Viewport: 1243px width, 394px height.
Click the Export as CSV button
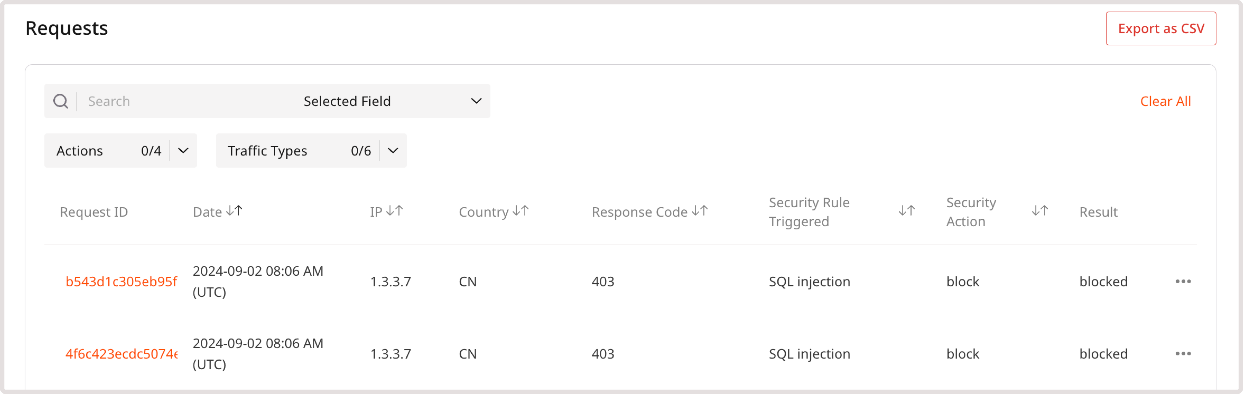(x=1161, y=28)
